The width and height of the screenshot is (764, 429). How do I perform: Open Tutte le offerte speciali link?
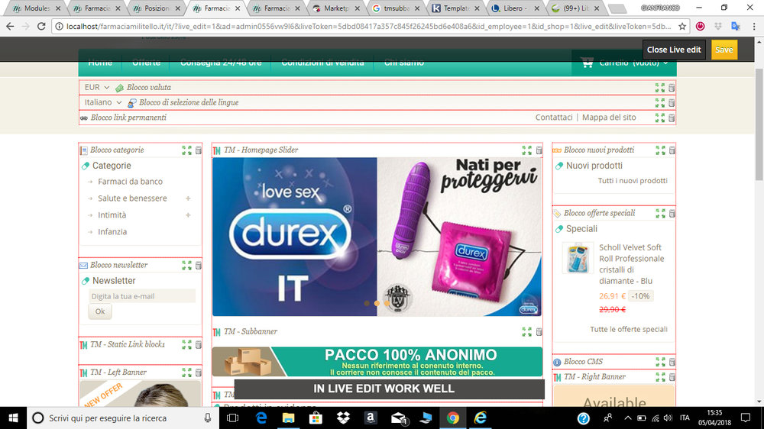[629, 329]
